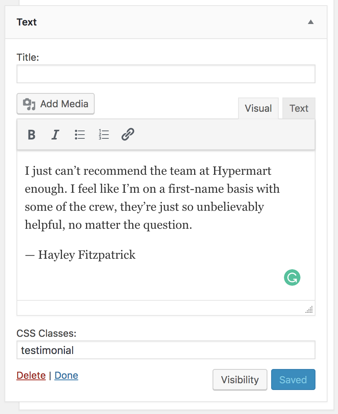Collapse the Text widget using the arrow
Image resolution: width=338 pixels, height=414 pixels.
(x=311, y=22)
